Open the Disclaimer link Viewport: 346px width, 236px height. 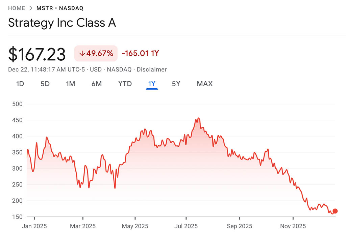(x=152, y=69)
